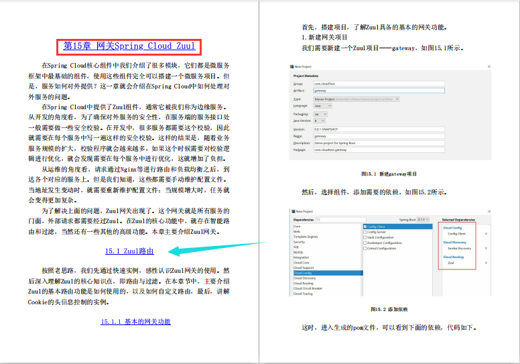Click the caption '图15.2 添加依赖'
Viewport: 520px width, 364px height.
389,309
